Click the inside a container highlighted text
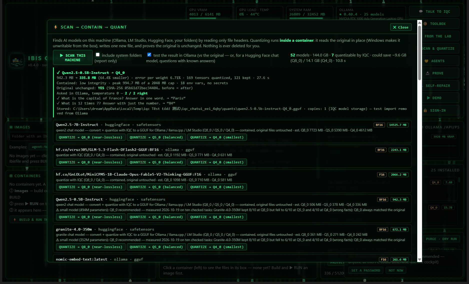 click(296, 40)
